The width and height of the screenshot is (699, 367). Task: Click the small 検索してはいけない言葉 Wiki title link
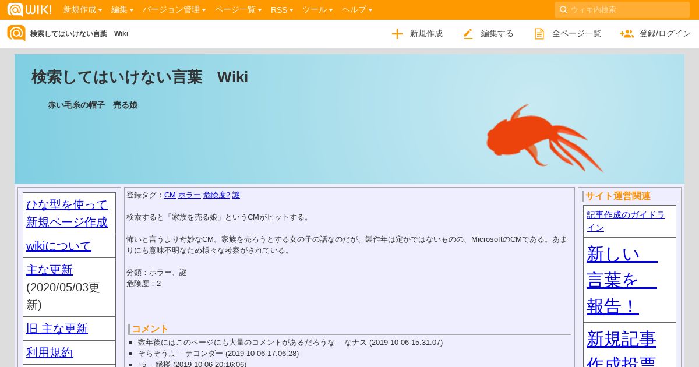(79, 34)
